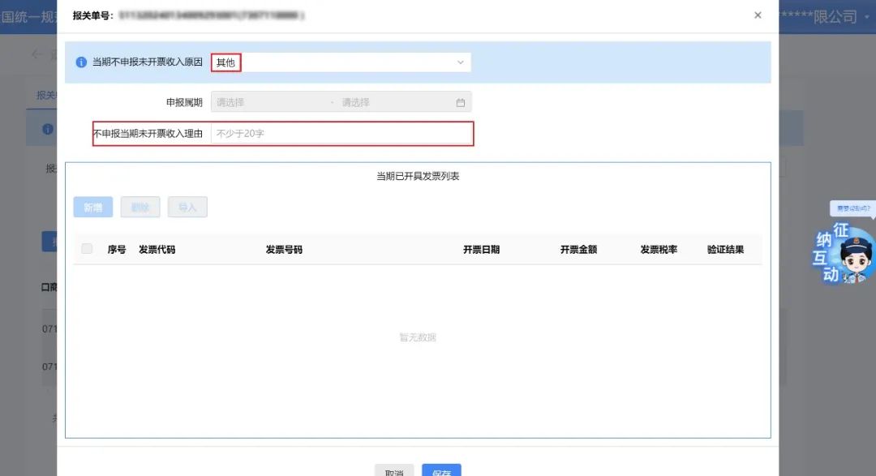Click the 新增 button to add an invoice

pyautogui.click(x=92, y=207)
